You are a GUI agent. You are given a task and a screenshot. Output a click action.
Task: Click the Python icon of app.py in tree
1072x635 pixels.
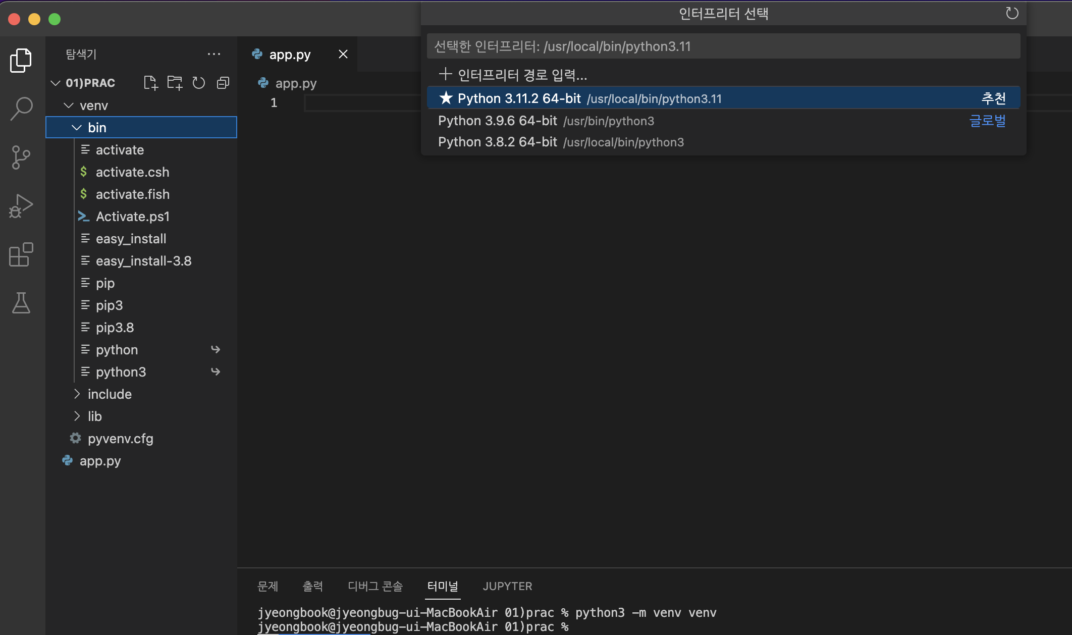coord(68,460)
